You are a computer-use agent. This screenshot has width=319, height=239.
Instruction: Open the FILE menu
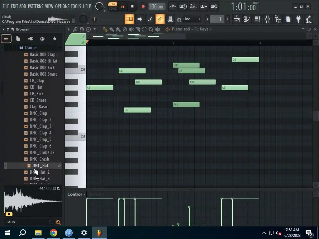[x=6, y=6]
